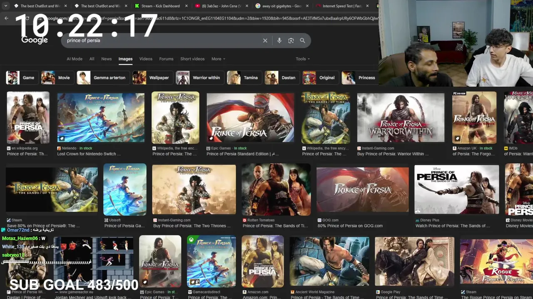The width and height of the screenshot is (533, 299).
Task: Close the Stream - Kick Dashboard tab
Action: [x=186, y=6]
